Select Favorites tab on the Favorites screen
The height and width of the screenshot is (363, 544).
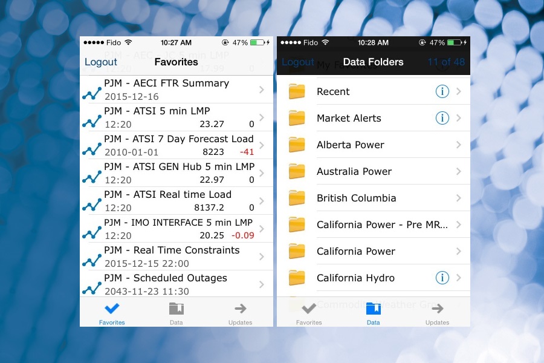point(112,313)
